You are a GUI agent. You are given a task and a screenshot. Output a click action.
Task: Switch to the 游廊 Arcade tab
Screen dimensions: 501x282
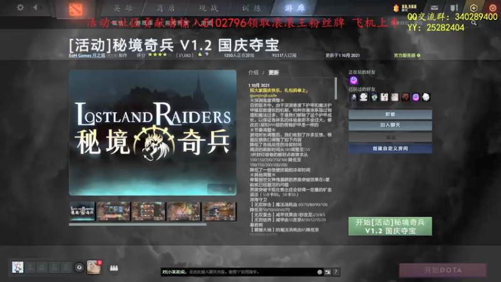(294, 8)
